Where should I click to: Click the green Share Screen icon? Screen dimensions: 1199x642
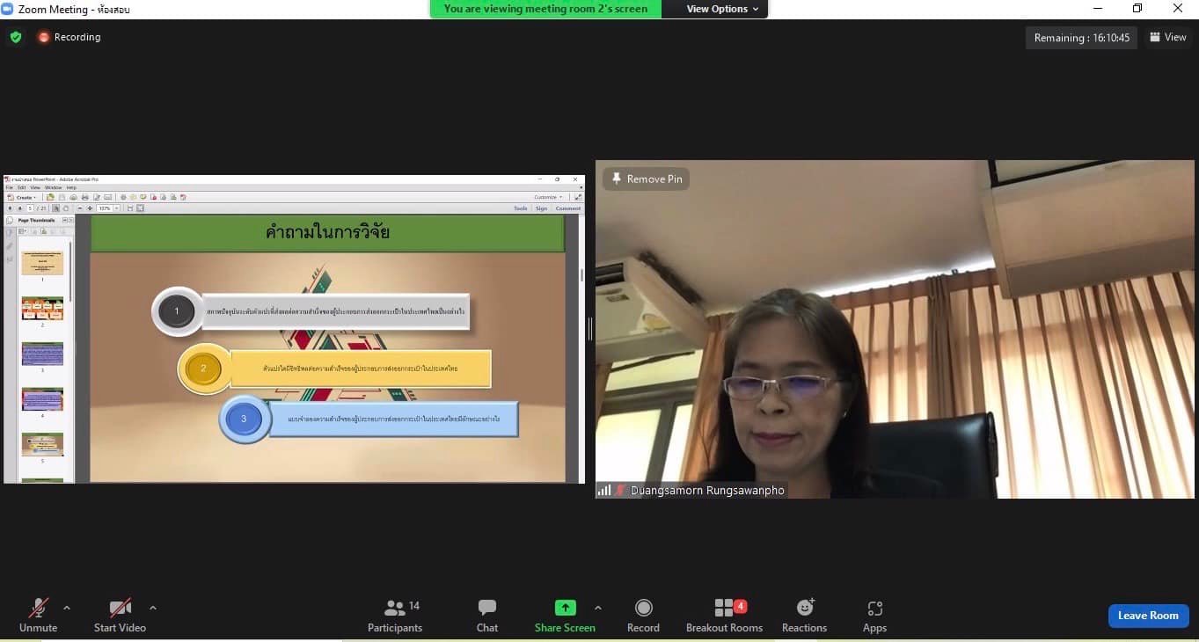tap(565, 608)
